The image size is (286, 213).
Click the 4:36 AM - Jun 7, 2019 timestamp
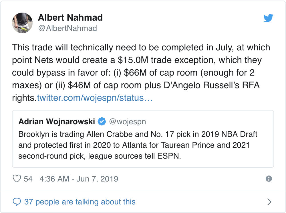coord(79,179)
